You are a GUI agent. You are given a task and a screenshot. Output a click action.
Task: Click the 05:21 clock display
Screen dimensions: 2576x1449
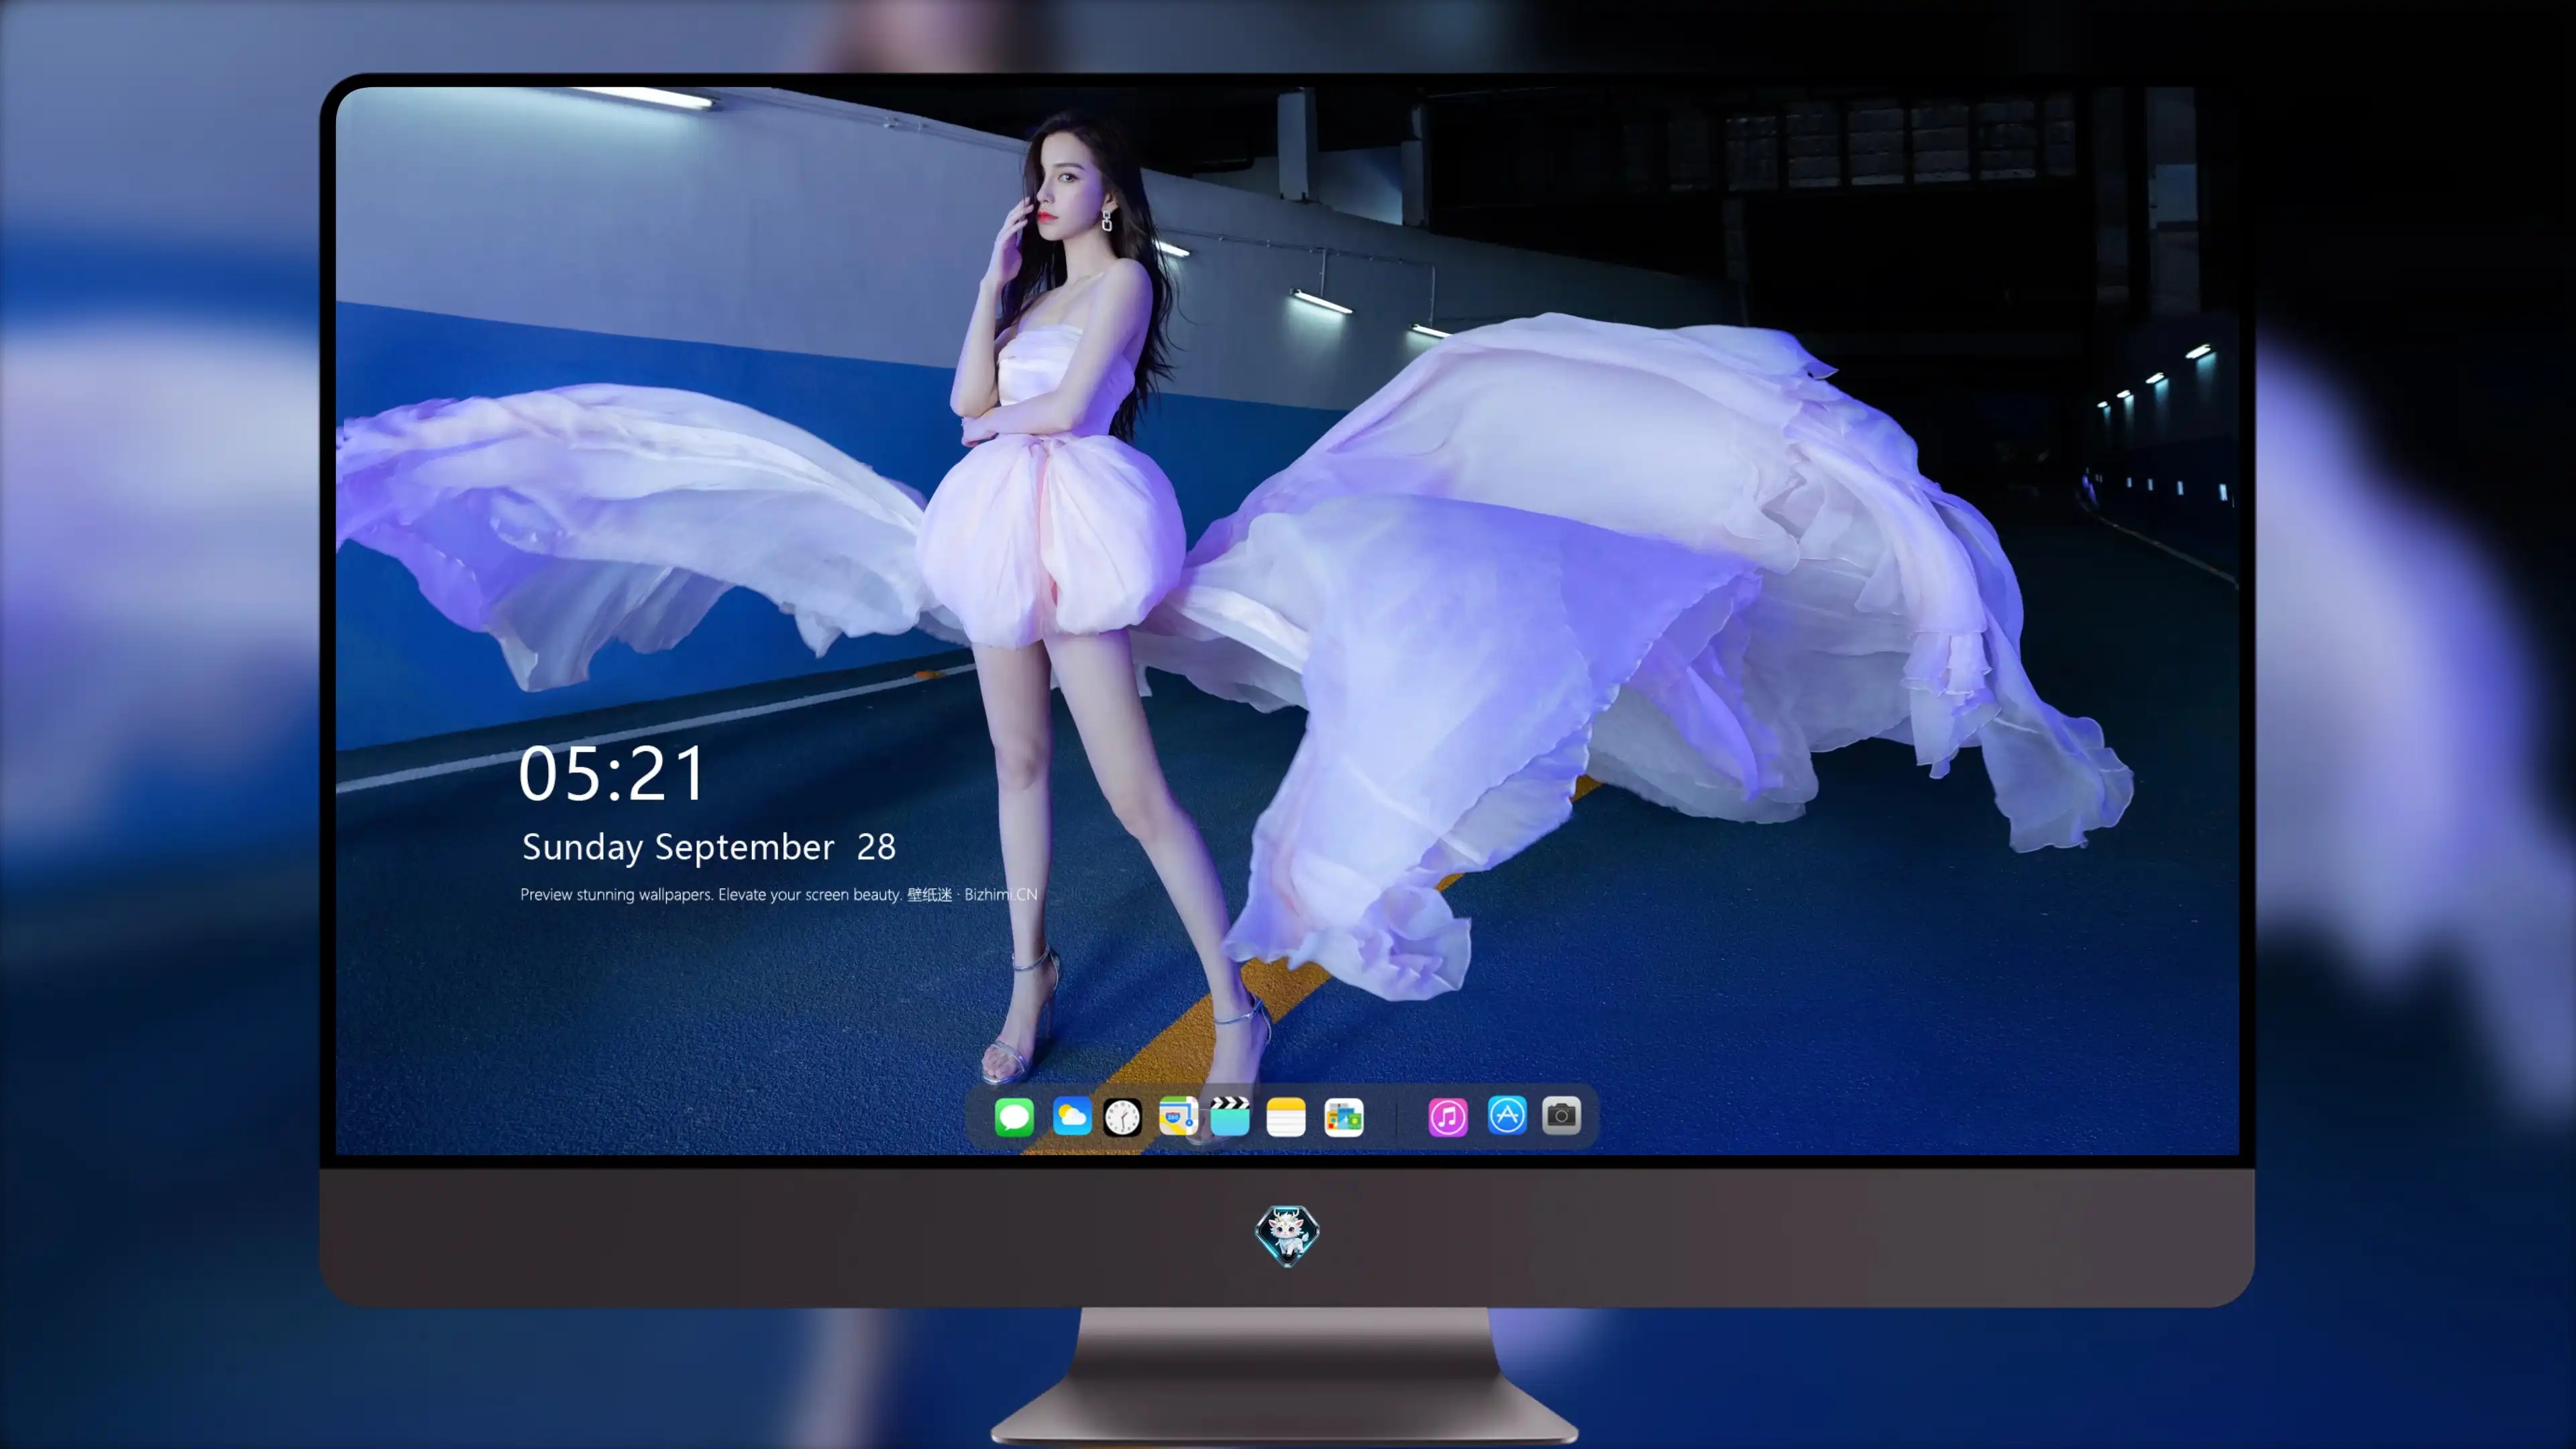click(612, 774)
